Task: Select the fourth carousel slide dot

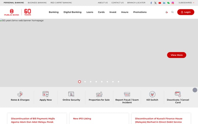Action: coord(96,82)
